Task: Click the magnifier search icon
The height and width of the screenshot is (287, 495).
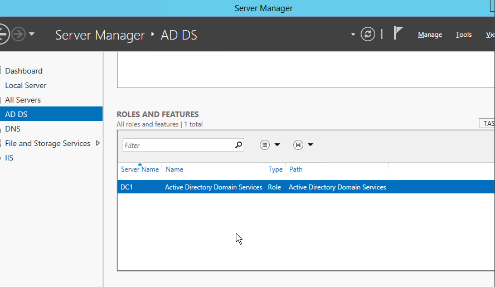Action: (239, 145)
